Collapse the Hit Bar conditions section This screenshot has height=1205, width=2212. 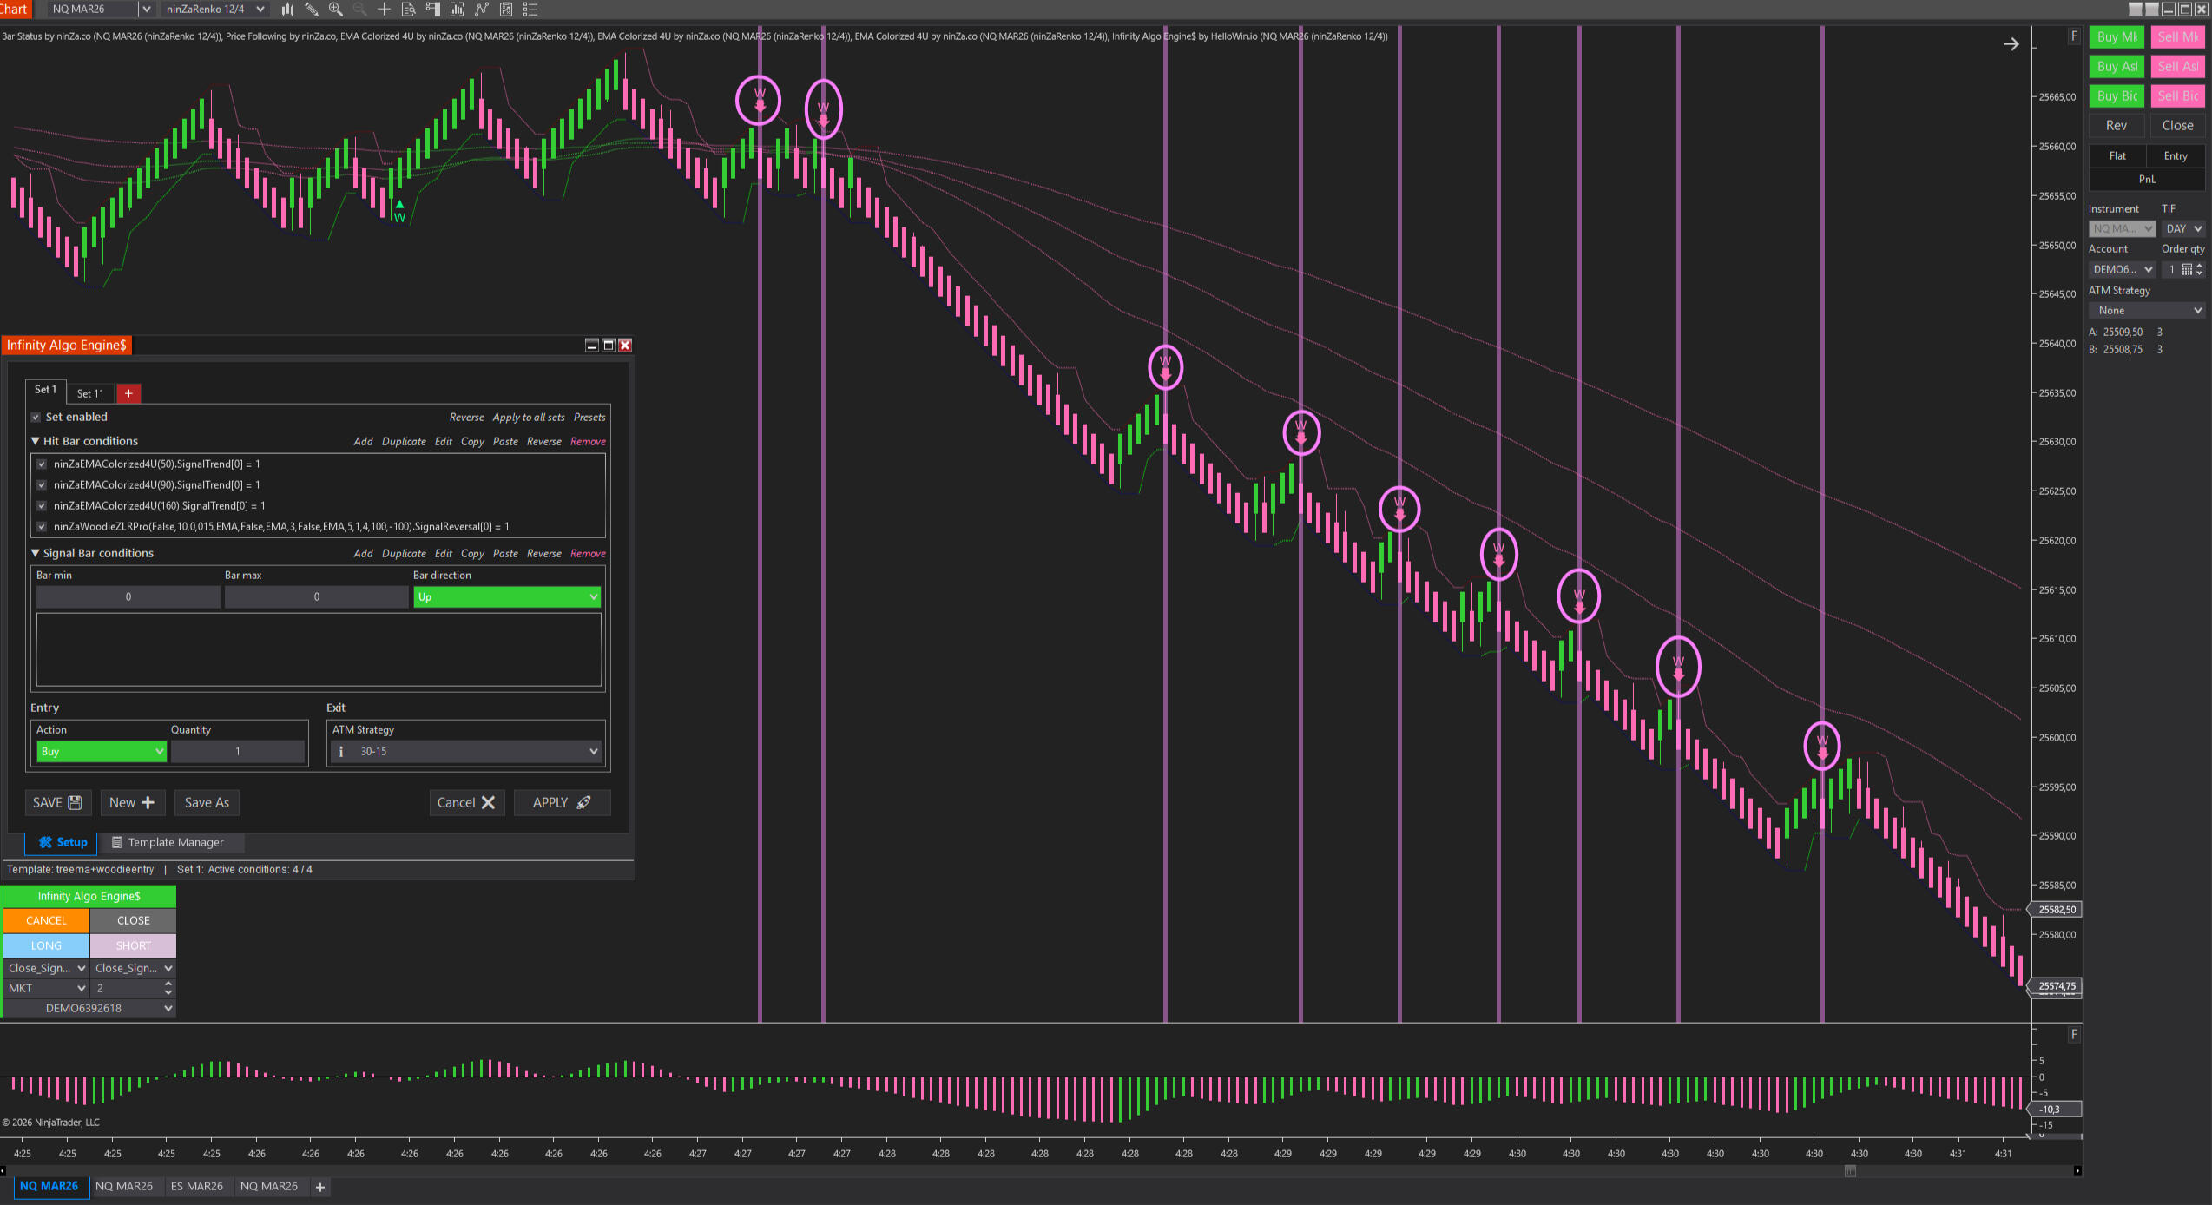tap(36, 441)
